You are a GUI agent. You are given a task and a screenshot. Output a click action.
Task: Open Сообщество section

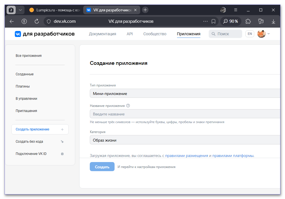point(155,34)
